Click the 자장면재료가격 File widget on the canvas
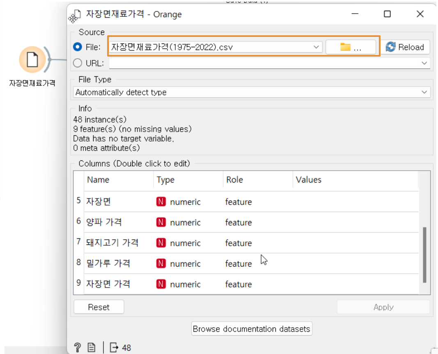 [x=32, y=60]
